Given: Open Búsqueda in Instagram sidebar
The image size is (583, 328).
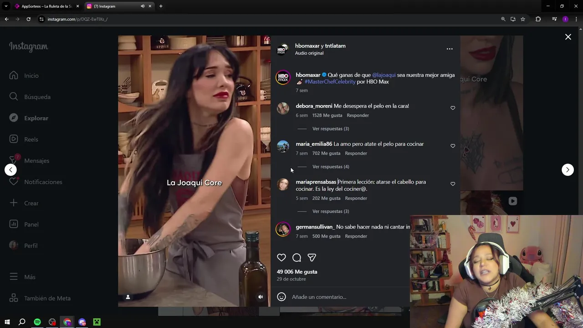Looking at the screenshot, I should coord(30,97).
